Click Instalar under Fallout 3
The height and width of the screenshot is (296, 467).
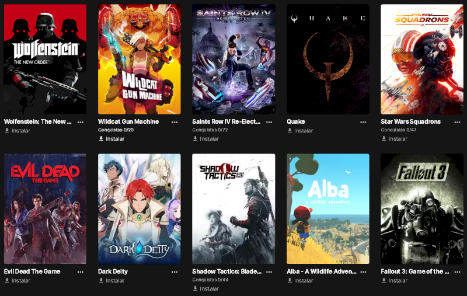pyautogui.click(x=395, y=280)
